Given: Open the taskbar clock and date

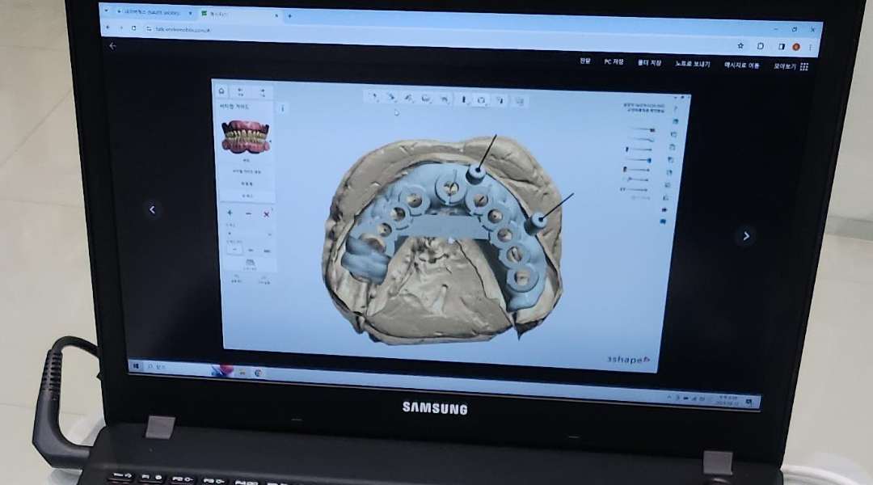Looking at the screenshot, I should [x=728, y=400].
